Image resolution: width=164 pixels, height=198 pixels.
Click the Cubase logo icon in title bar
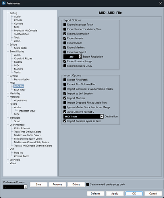click(4, 3)
